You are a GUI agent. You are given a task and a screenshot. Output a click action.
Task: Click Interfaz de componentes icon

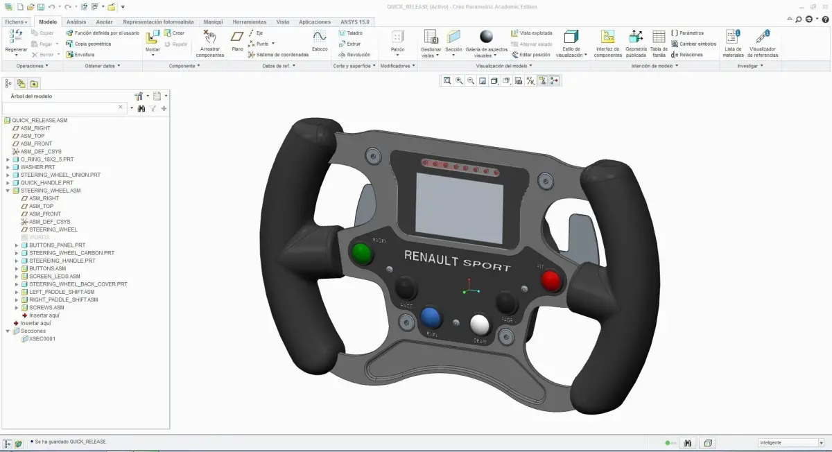tap(608, 37)
